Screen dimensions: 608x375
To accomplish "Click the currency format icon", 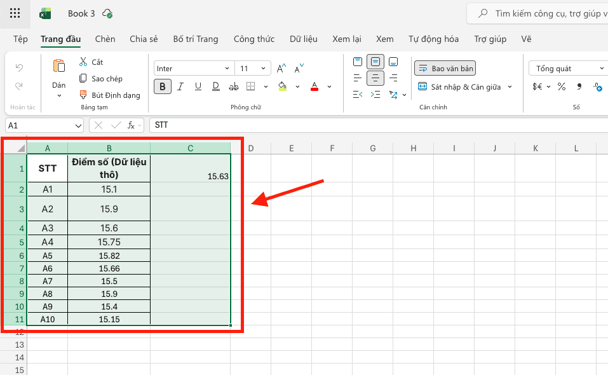I will (537, 86).
